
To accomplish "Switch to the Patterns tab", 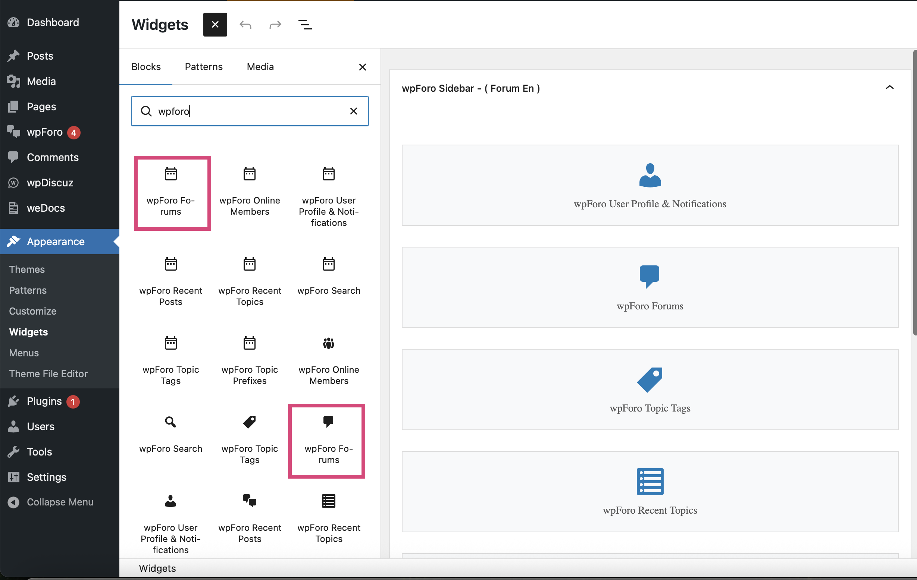I will 203,67.
